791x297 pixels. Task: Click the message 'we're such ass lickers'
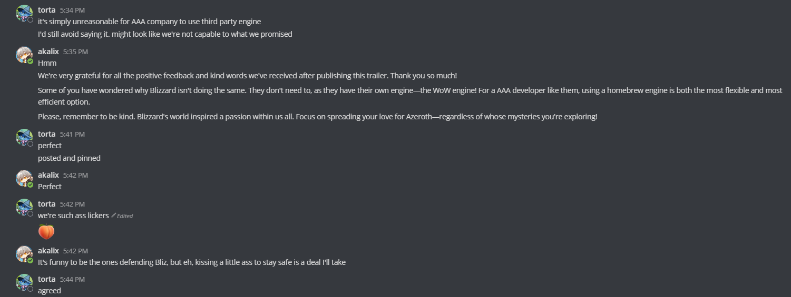(73, 216)
